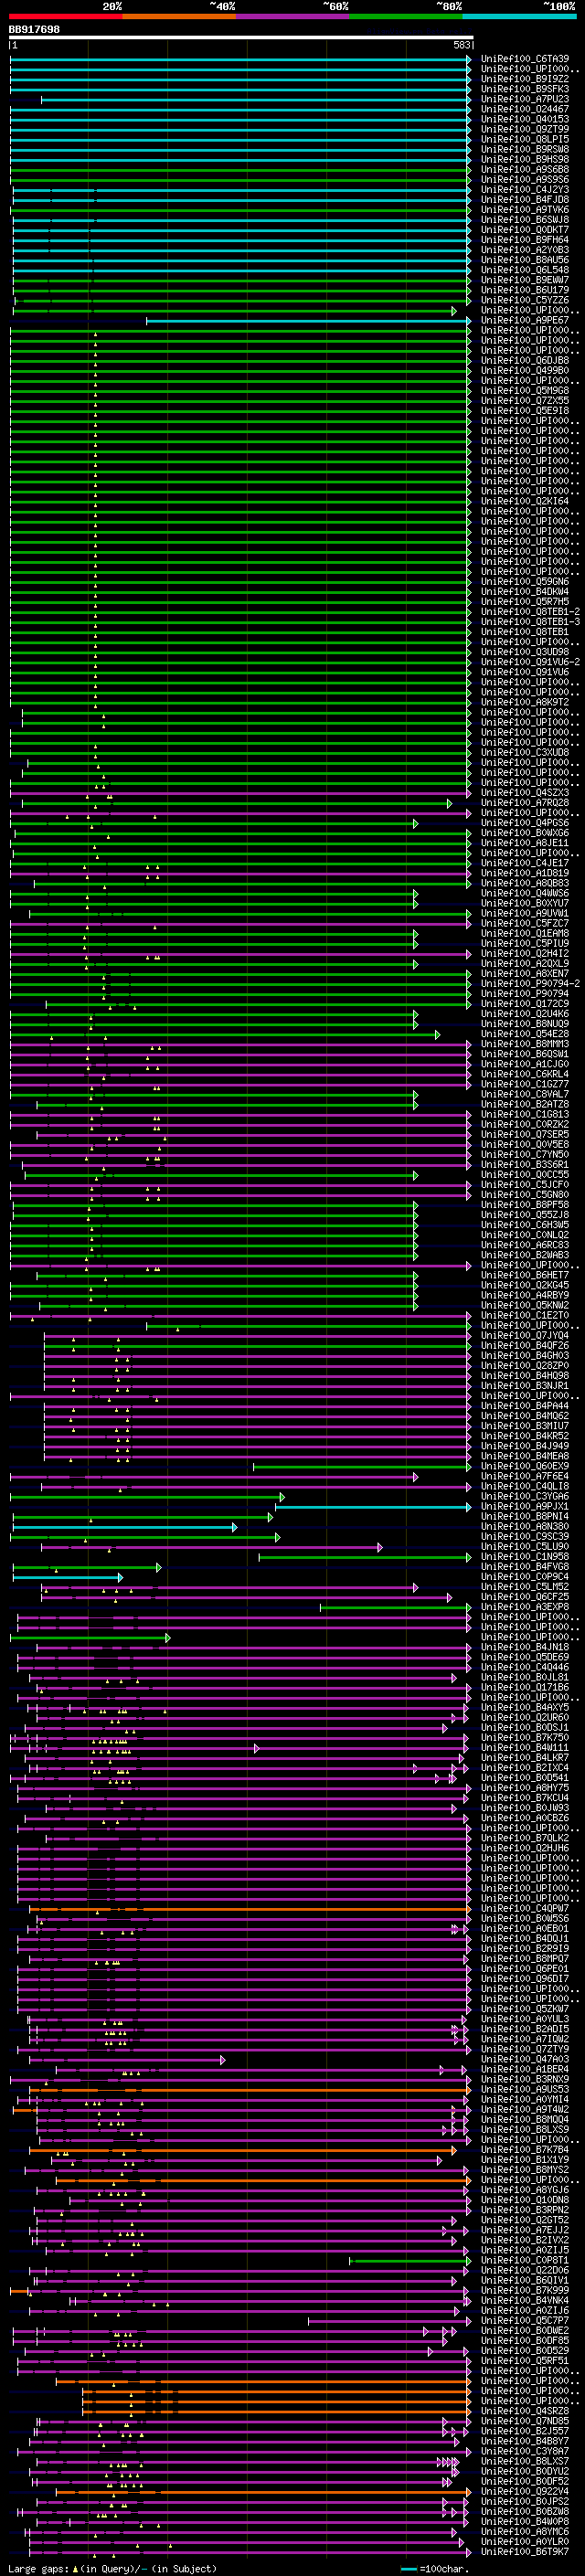This screenshot has height=2576, width=585.
Task: Click the white query sequence scale bar
Action: pos(241,37)
